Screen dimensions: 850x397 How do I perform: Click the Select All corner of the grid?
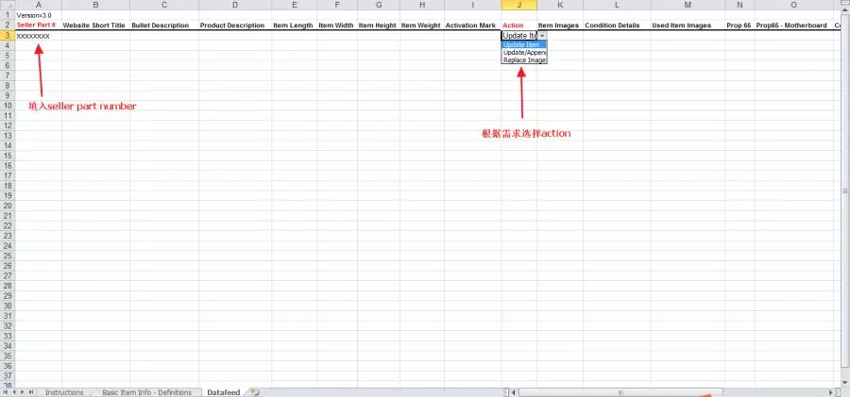[x=8, y=5]
